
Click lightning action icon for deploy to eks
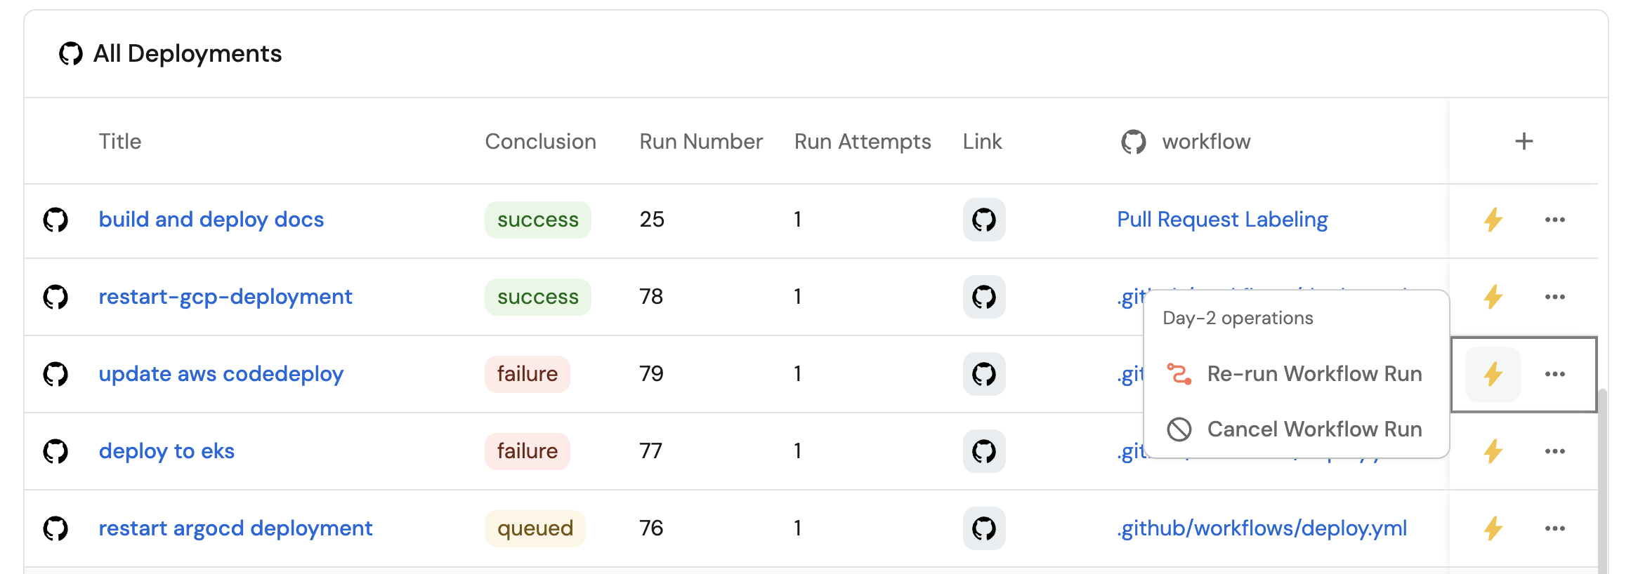point(1493,451)
